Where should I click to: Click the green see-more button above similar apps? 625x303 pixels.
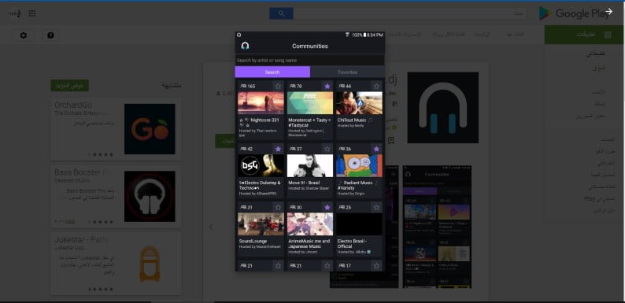[x=70, y=86]
